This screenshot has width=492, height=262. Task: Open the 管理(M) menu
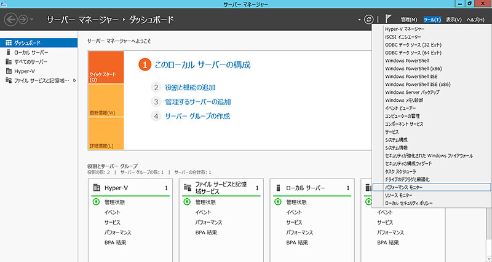(408, 20)
